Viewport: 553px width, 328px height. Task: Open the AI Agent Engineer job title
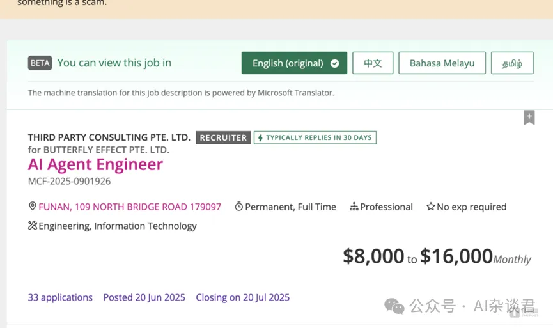tap(95, 164)
